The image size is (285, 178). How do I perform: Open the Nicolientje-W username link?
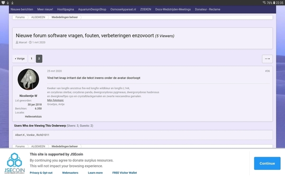point(28,96)
